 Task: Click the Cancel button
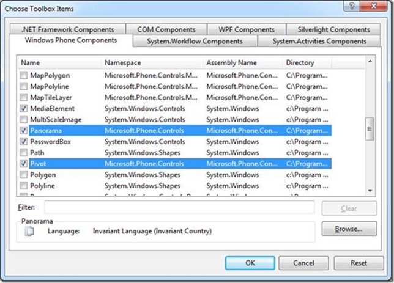click(303, 263)
